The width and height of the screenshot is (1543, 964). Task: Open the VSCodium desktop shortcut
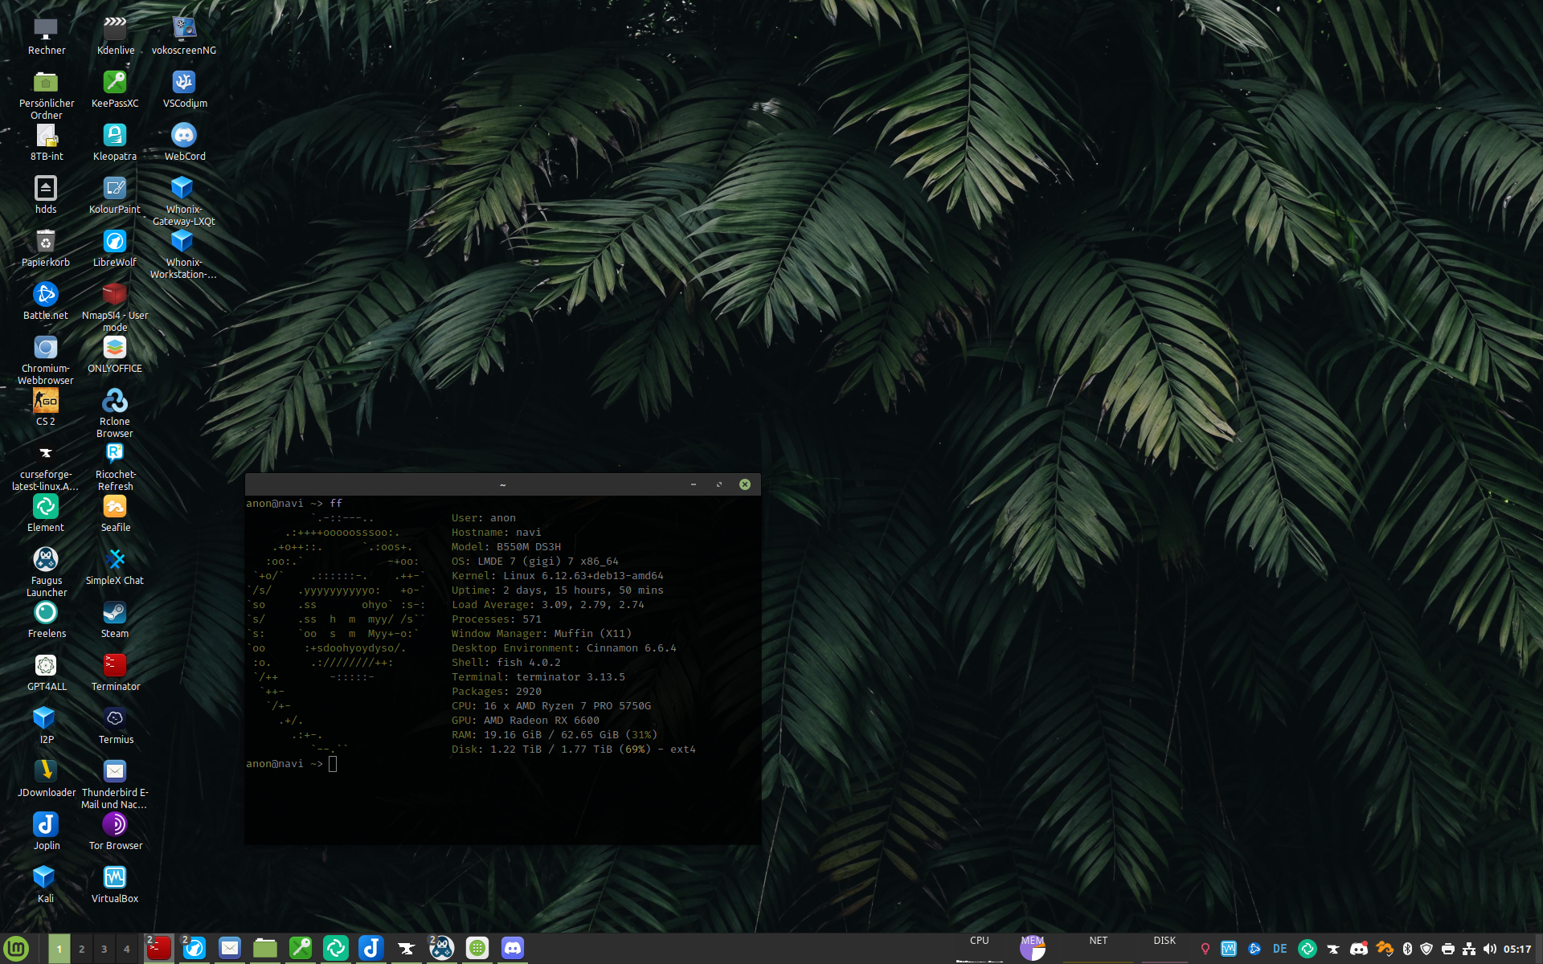point(184,83)
